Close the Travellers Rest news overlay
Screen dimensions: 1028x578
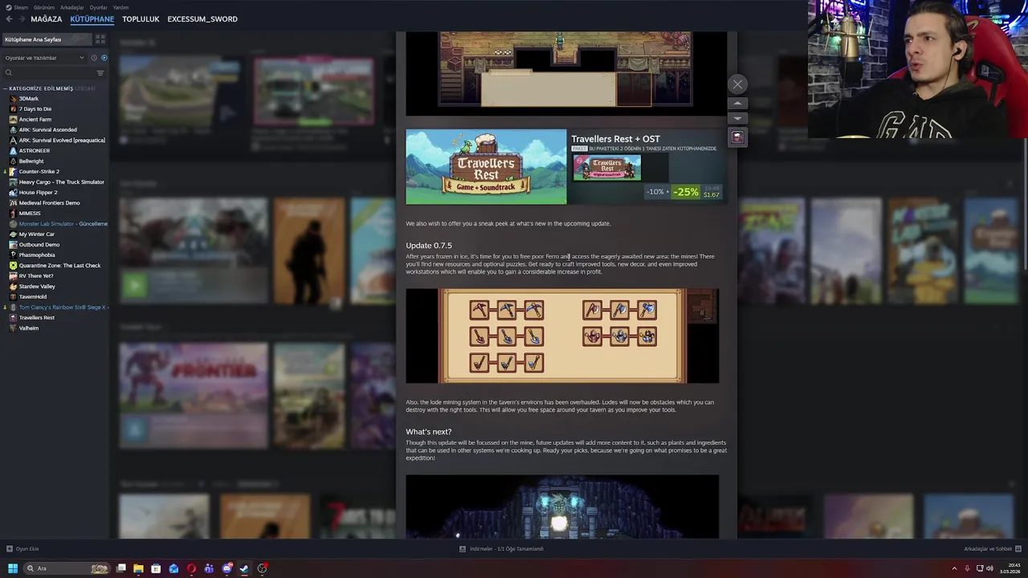[x=737, y=84]
